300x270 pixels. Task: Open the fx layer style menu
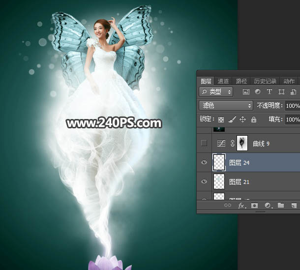tap(241, 206)
